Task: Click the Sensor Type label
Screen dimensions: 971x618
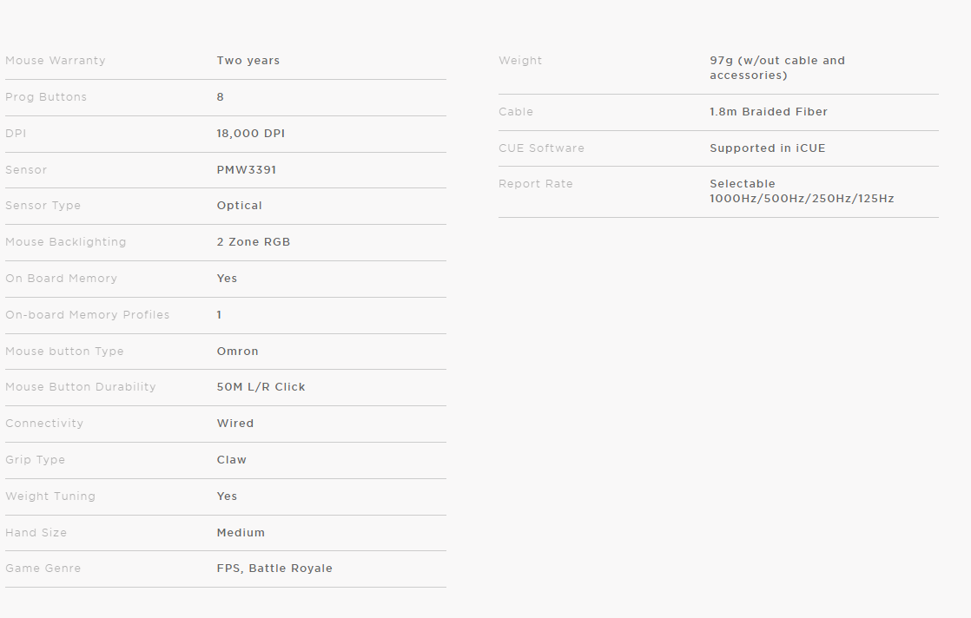Action: click(x=43, y=206)
